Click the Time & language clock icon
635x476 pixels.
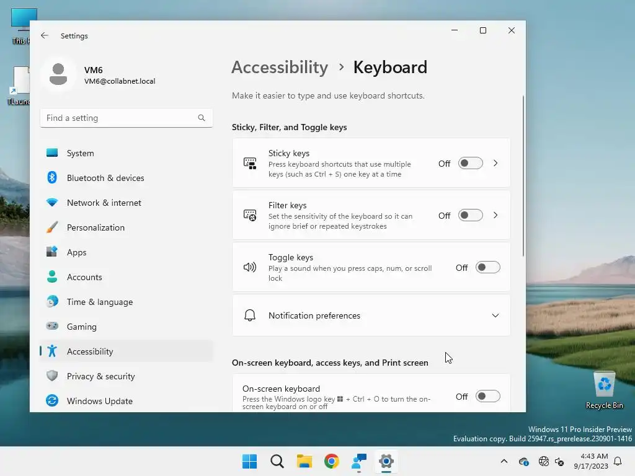[52, 302]
